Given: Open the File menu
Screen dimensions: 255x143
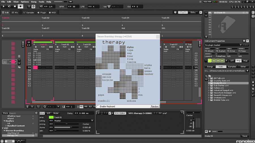Looking at the screenshot, I should coord(3,2).
